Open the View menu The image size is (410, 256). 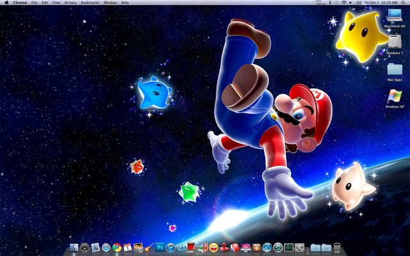click(56, 3)
